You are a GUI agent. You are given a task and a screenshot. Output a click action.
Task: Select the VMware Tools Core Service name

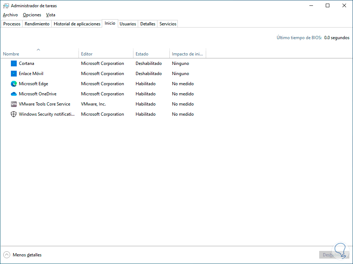point(45,104)
